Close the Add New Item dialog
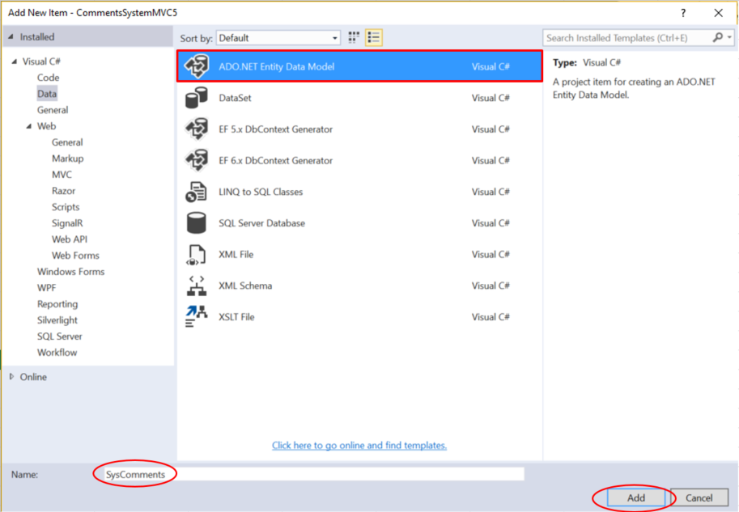739x512 pixels. click(718, 13)
